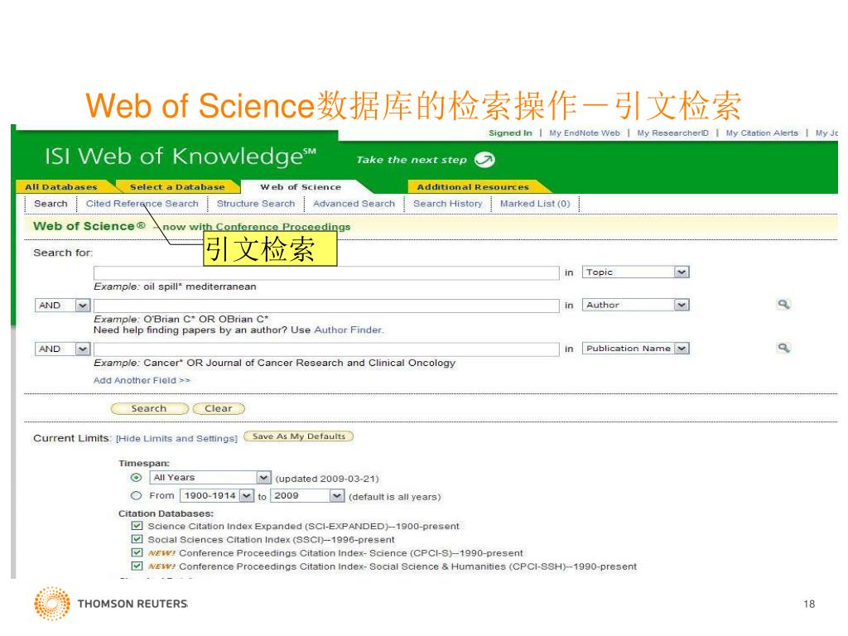Click the Search button
The width and height of the screenshot is (848, 636).
(x=149, y=408)
